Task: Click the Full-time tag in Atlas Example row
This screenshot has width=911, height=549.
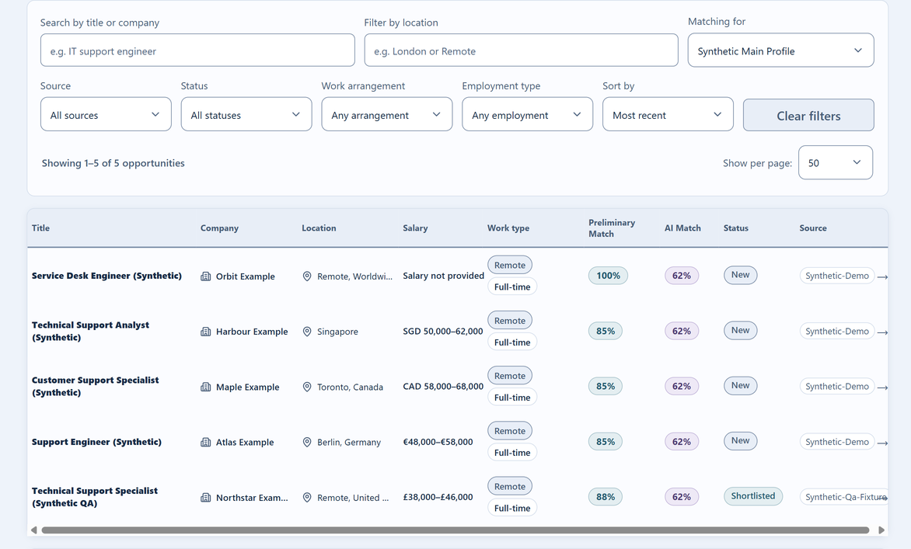Action: (512, 453)
